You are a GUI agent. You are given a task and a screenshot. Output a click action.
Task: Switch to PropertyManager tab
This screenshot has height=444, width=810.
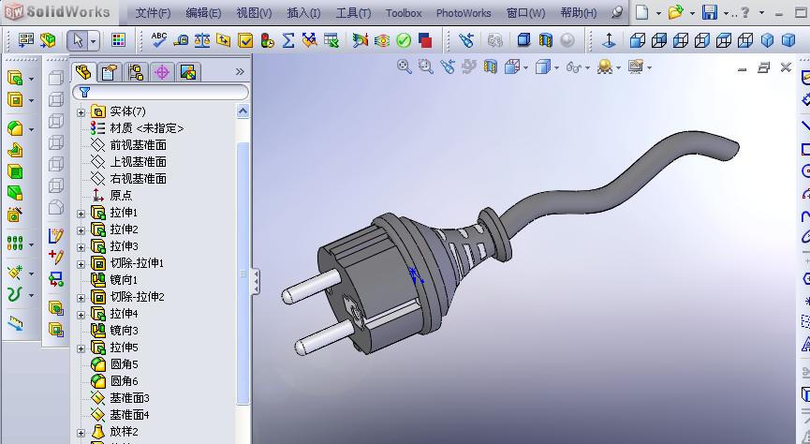click(109, 73)
